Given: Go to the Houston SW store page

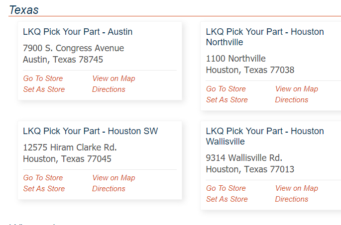Looking at the screenshot, I should tap(43, 178).
